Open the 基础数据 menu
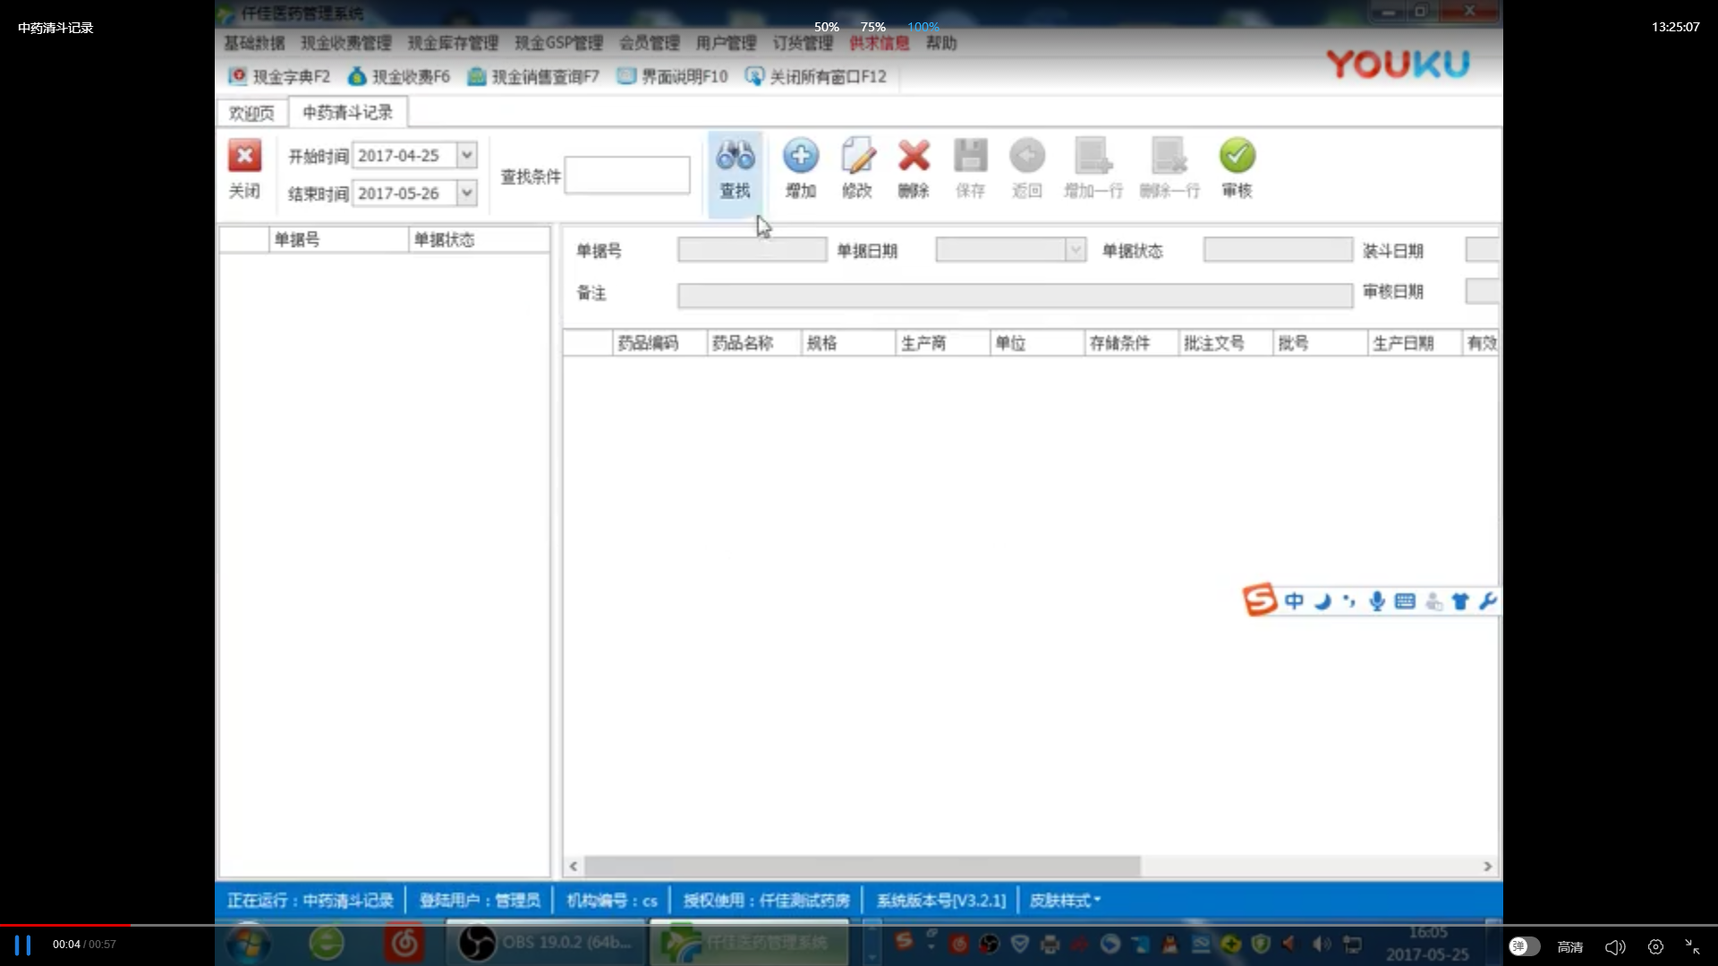1718x966 pixels. point(254,43)
